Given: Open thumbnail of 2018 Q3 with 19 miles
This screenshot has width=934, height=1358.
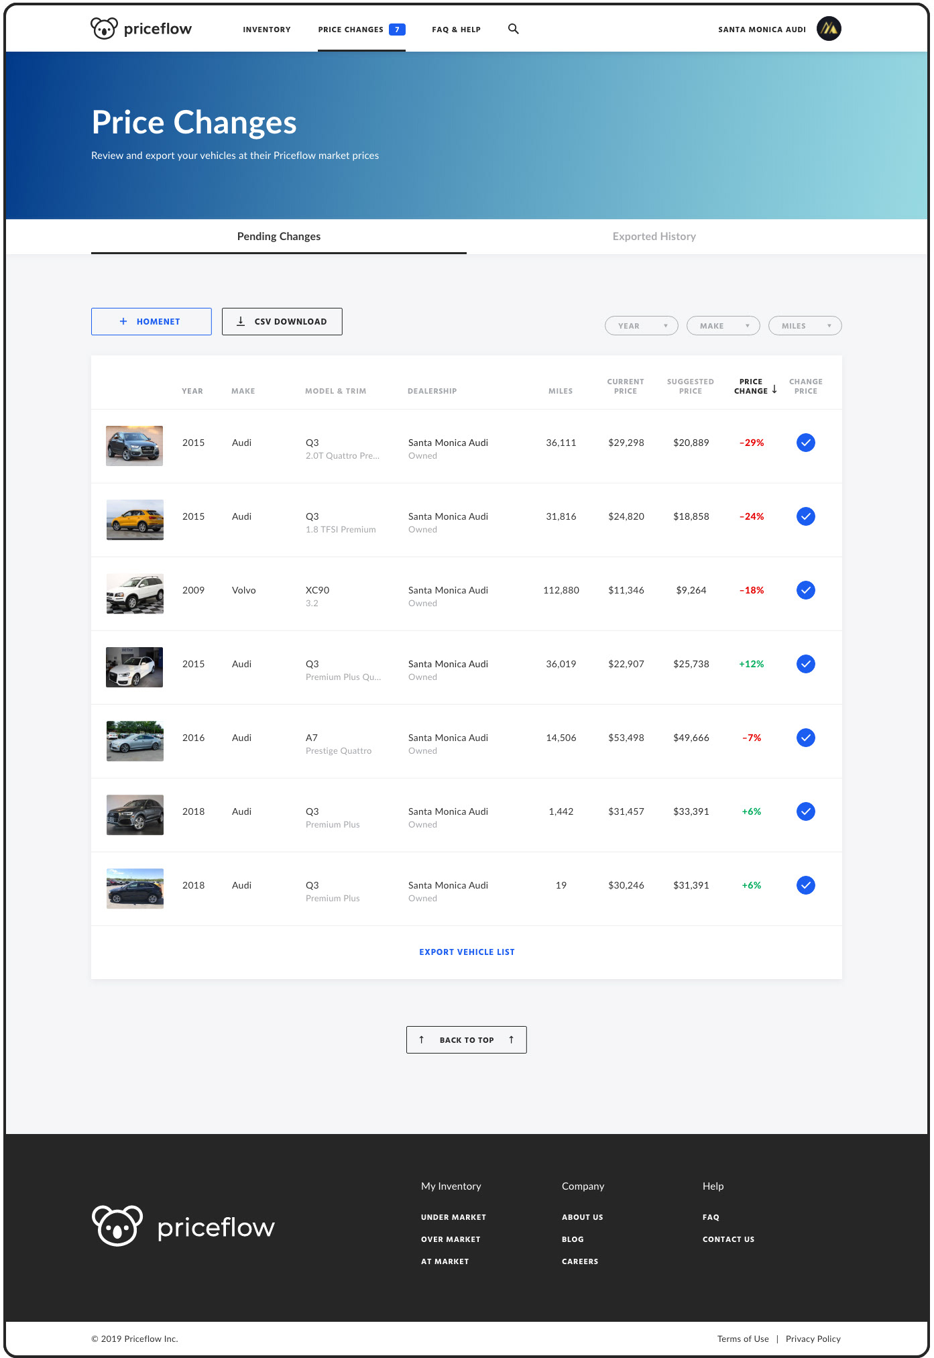Looking at the screenshot, I should coord(135,889).
